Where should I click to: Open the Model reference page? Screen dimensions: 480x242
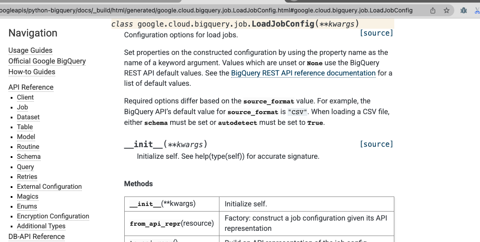(x=26, y=136)
